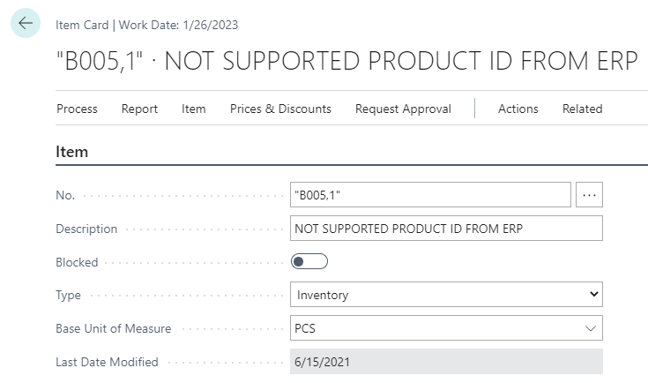
Task: Select the Last Date Modified field
Action: (x=446, y=362)
